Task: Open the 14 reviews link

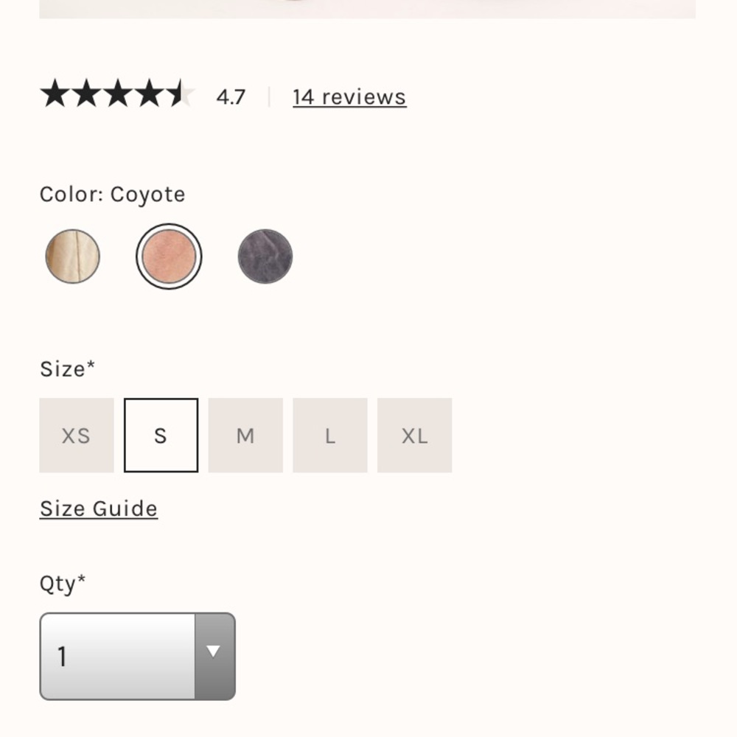Action: coord(349,97)
